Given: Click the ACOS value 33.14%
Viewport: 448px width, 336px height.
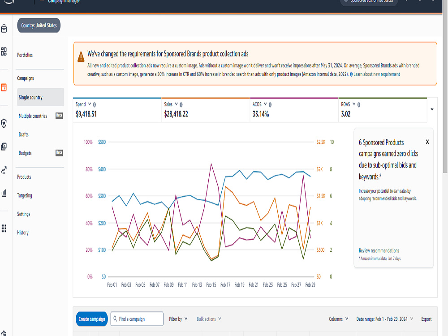Looking at the screenshot, I should pyautogui.click(x=261, y=114).
